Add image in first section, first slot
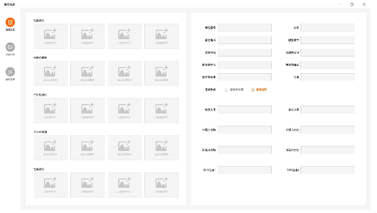 (x=50, y=36)
